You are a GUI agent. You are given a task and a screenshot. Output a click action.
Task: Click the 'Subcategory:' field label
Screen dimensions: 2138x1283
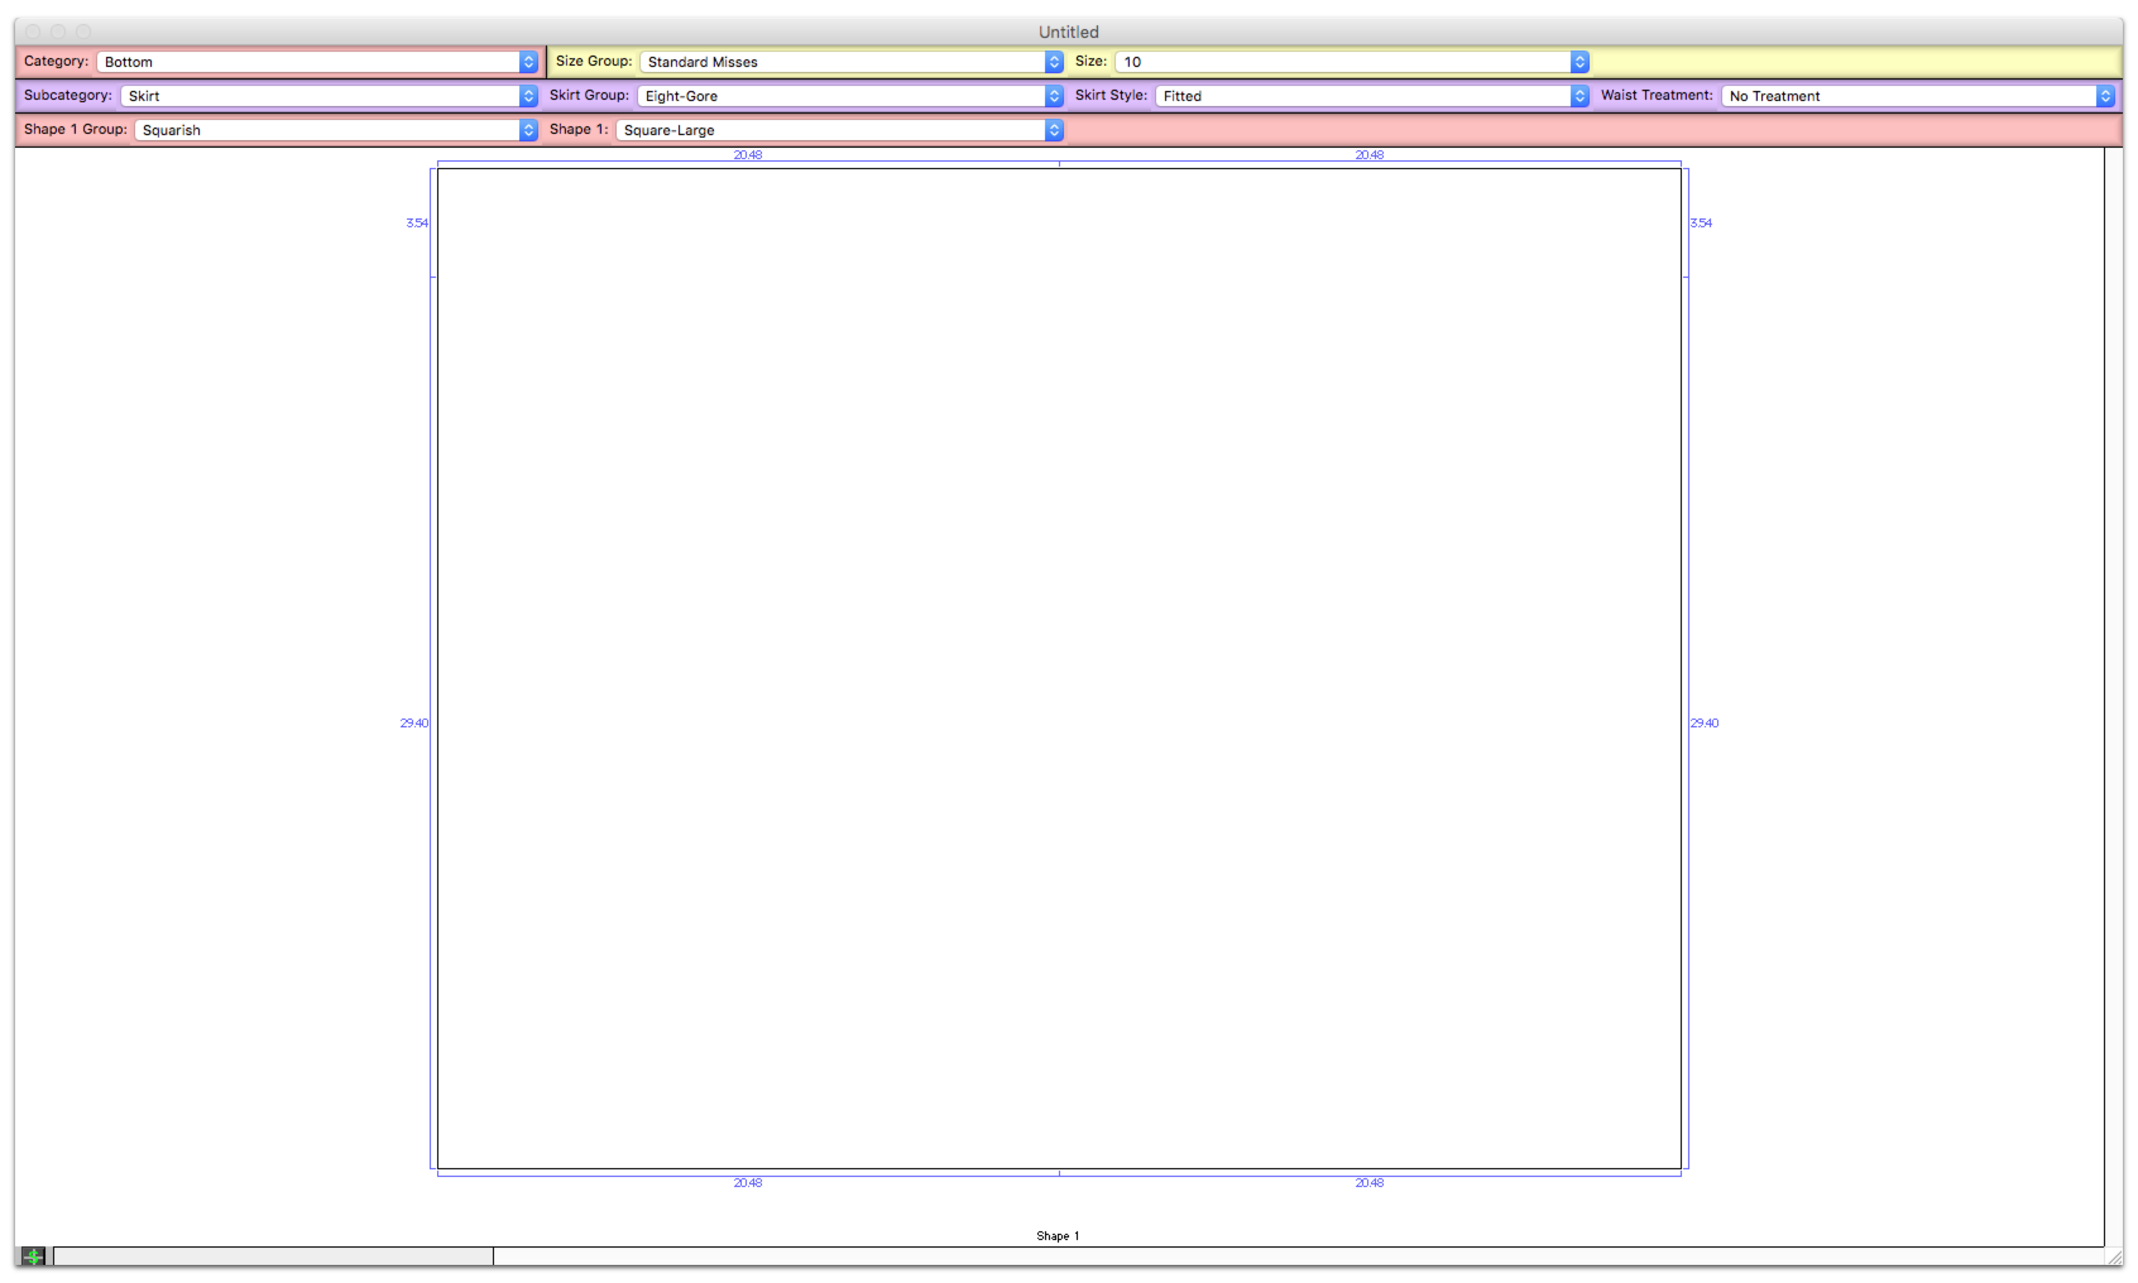coord(68,95)
